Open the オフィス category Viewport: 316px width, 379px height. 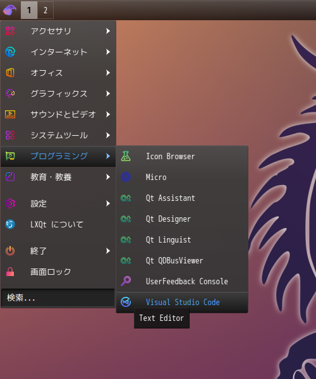tap(58, 73)
